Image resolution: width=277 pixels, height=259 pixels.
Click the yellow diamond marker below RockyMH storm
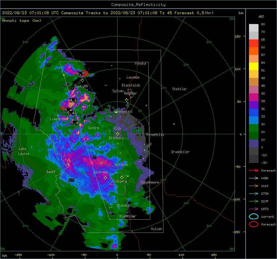tap(82, 80)
